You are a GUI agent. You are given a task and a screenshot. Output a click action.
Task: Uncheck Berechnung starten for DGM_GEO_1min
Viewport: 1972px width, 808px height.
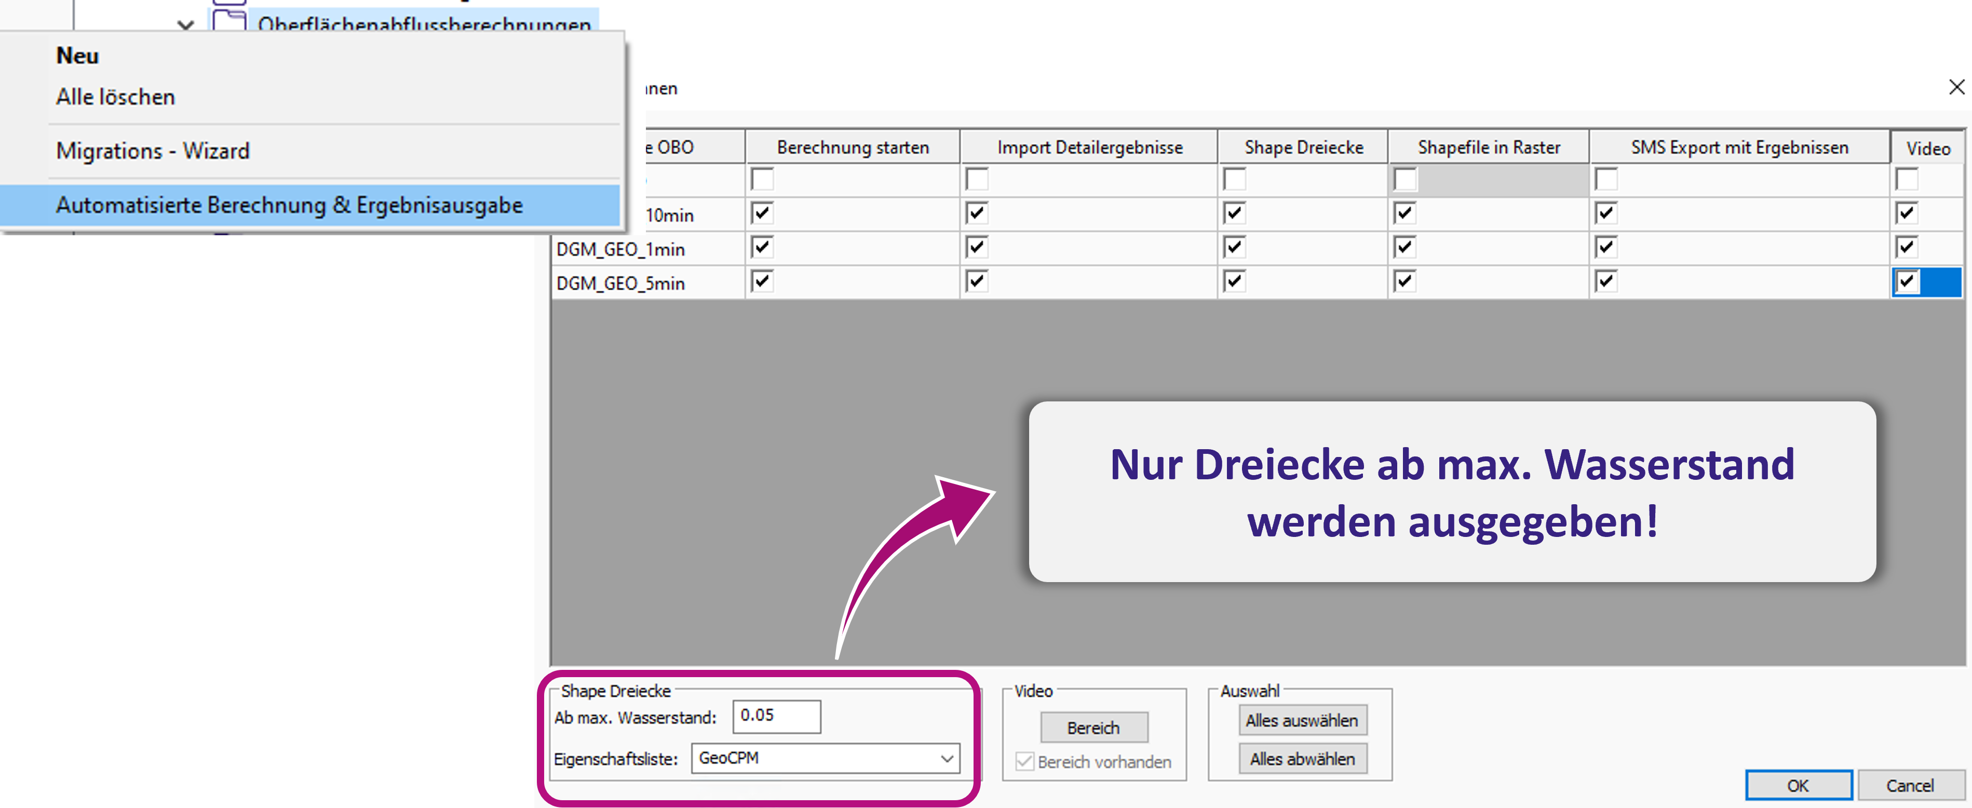[x=762, y=247]
